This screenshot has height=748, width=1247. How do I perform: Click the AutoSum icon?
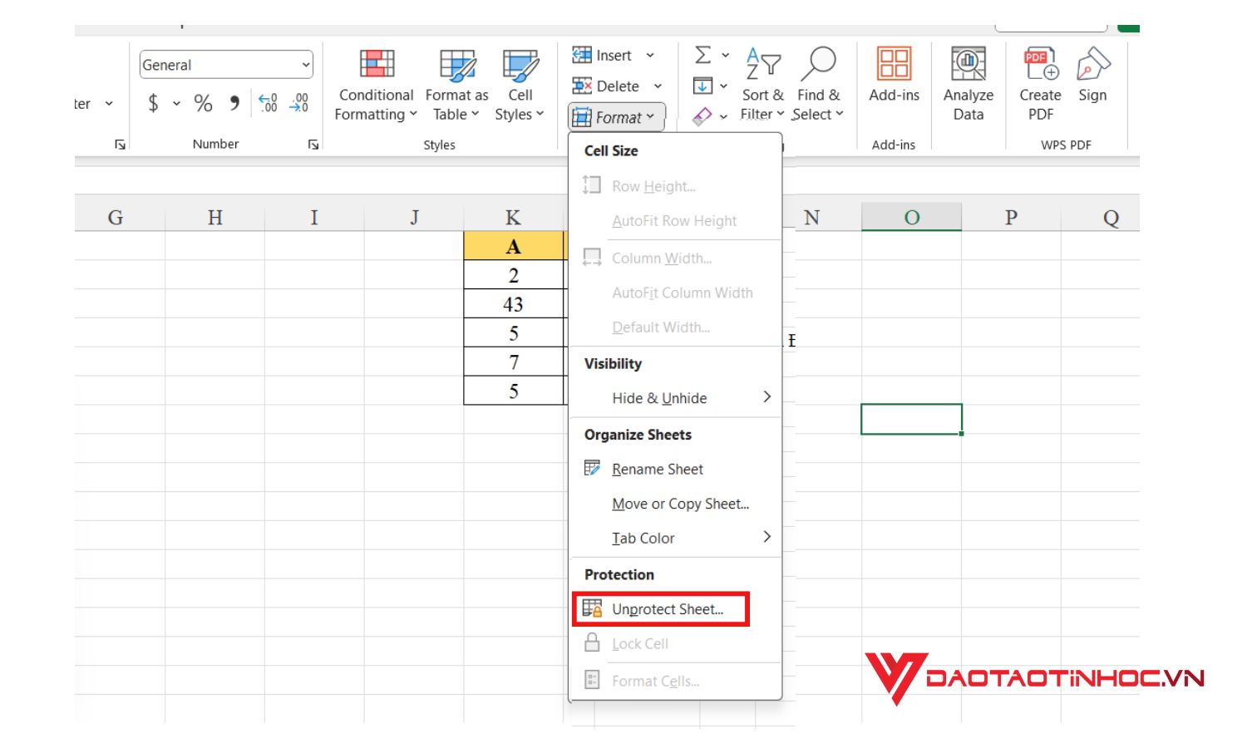click(x=704, y=55)
